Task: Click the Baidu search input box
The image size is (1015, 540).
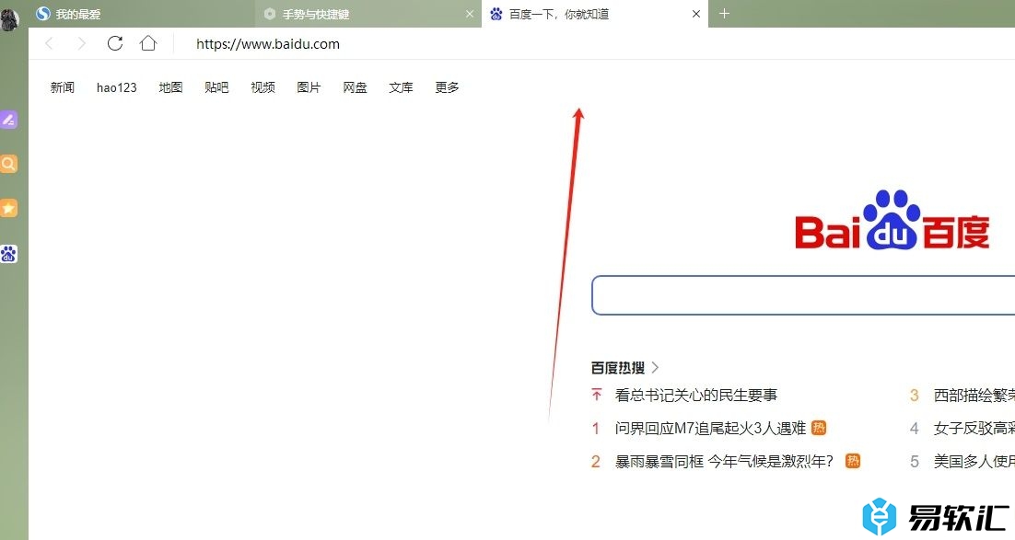Action: point(803,295)
